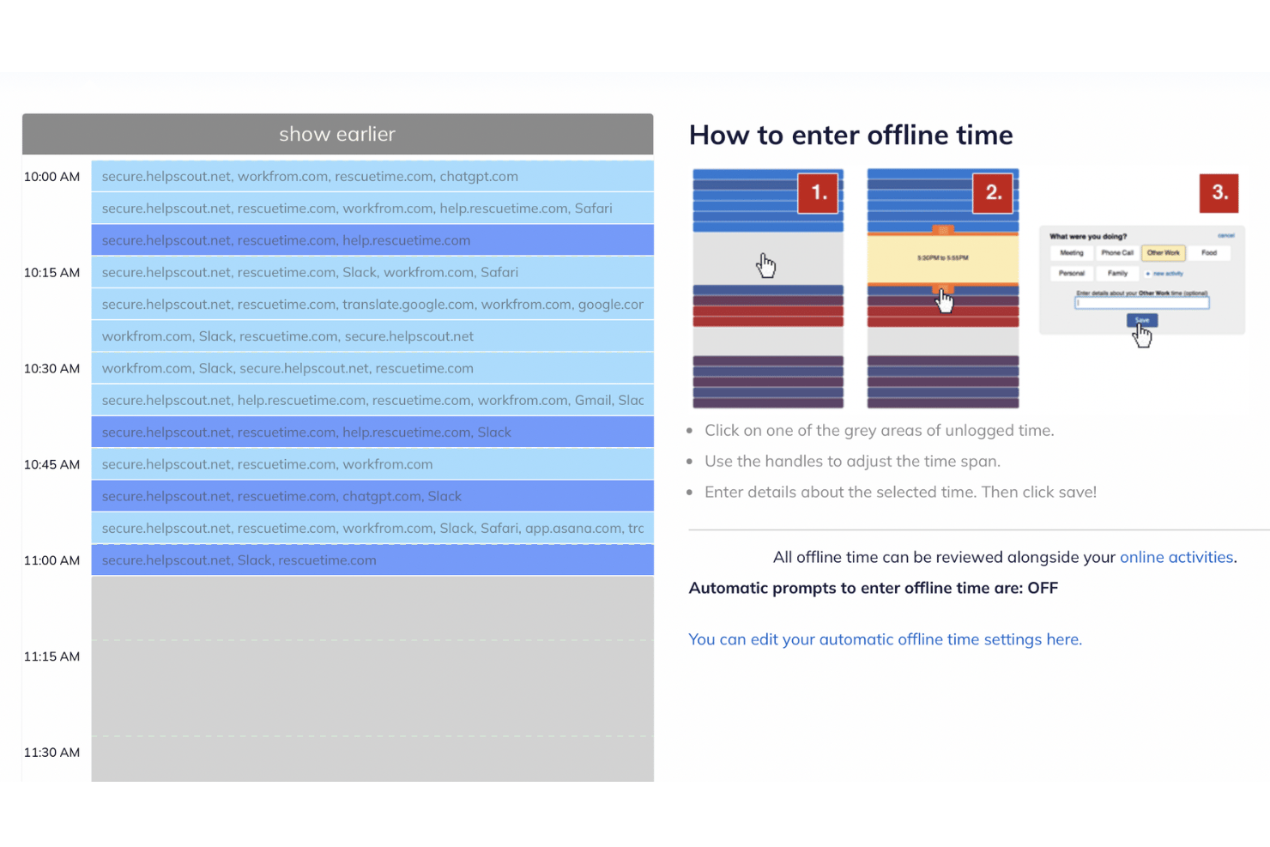
Task: Select dark row 'secure.helpscout.net, rescuetime.com, help.rescuetime.com'
Action: (372, 240)
